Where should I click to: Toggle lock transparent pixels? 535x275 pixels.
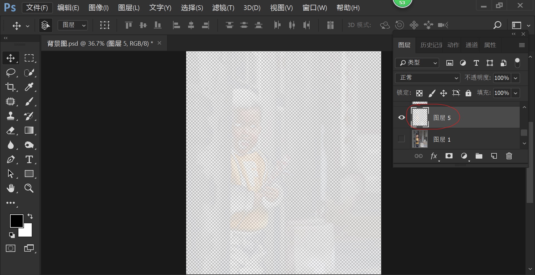click(x=419, y=93)
